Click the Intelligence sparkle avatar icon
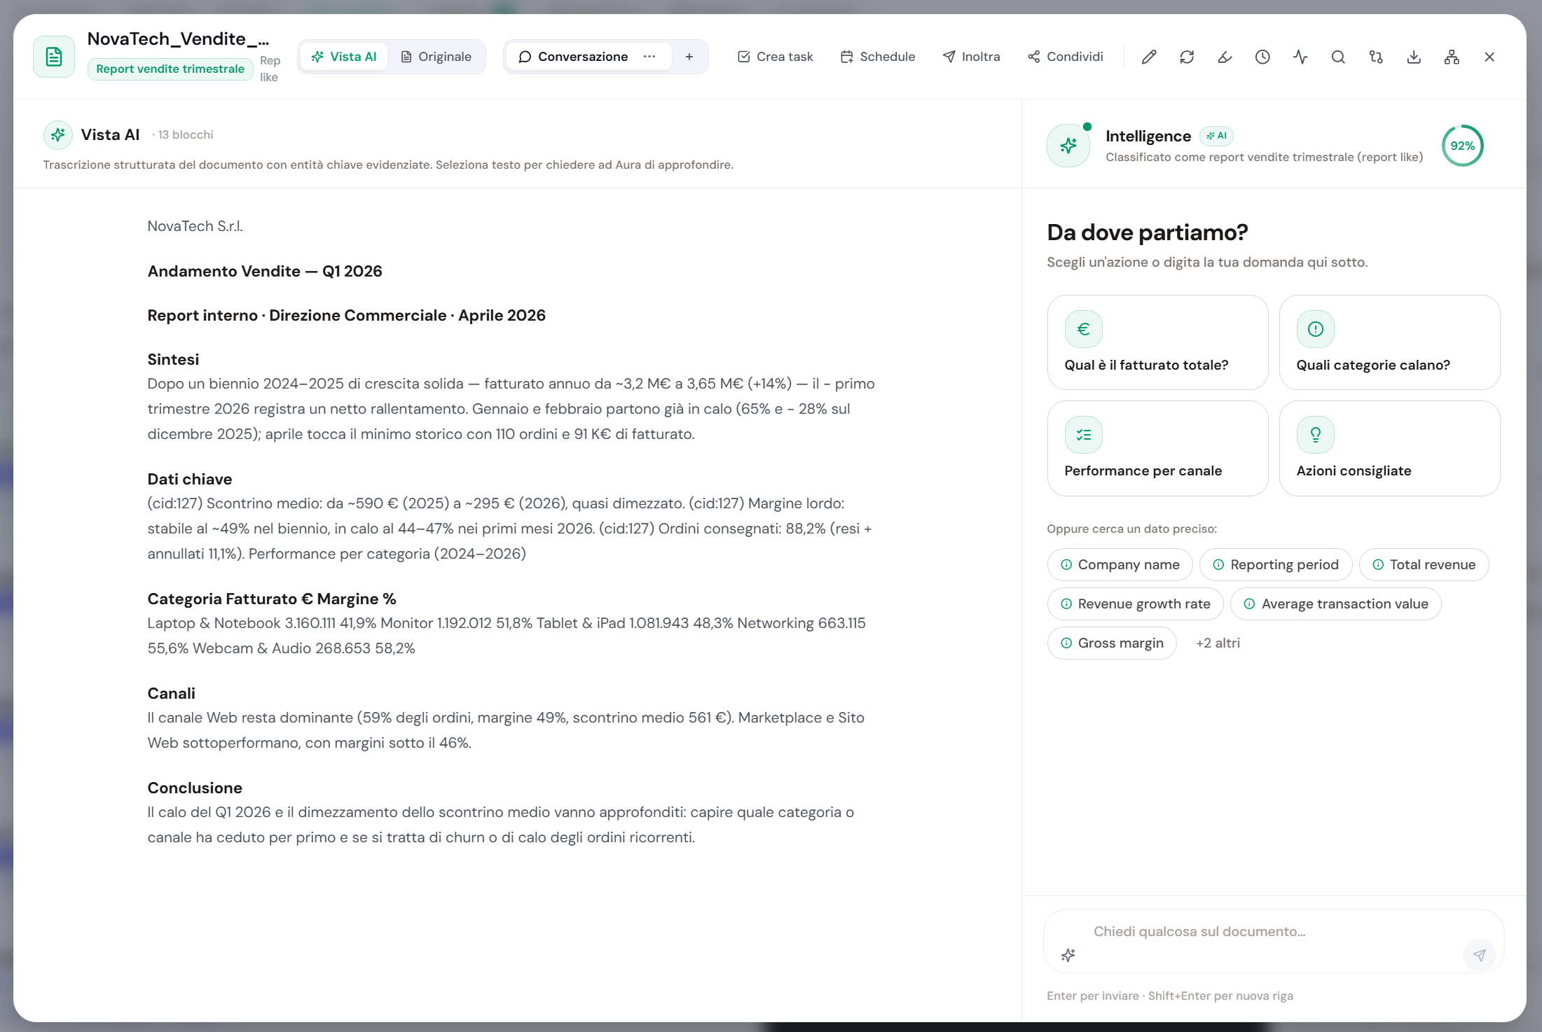Image resolution: width=1542 pixels, height=1032 pixels. pos(1068,146)
